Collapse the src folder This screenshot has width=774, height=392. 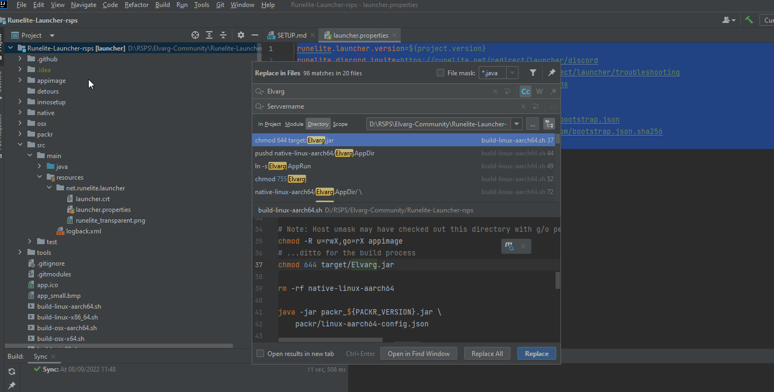(x=20, y=145)
